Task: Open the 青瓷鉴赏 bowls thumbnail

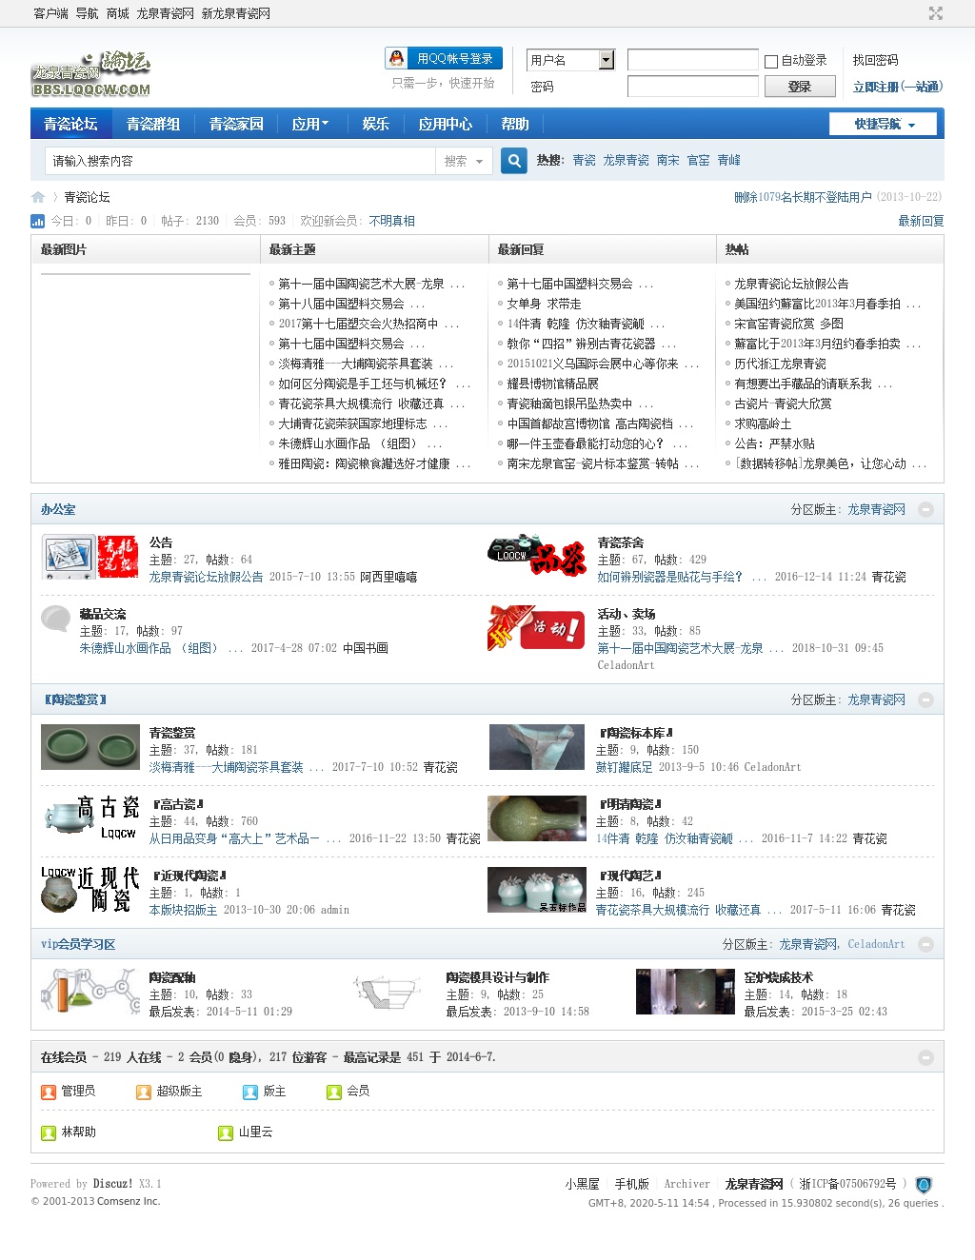Action: click(90, 747)
